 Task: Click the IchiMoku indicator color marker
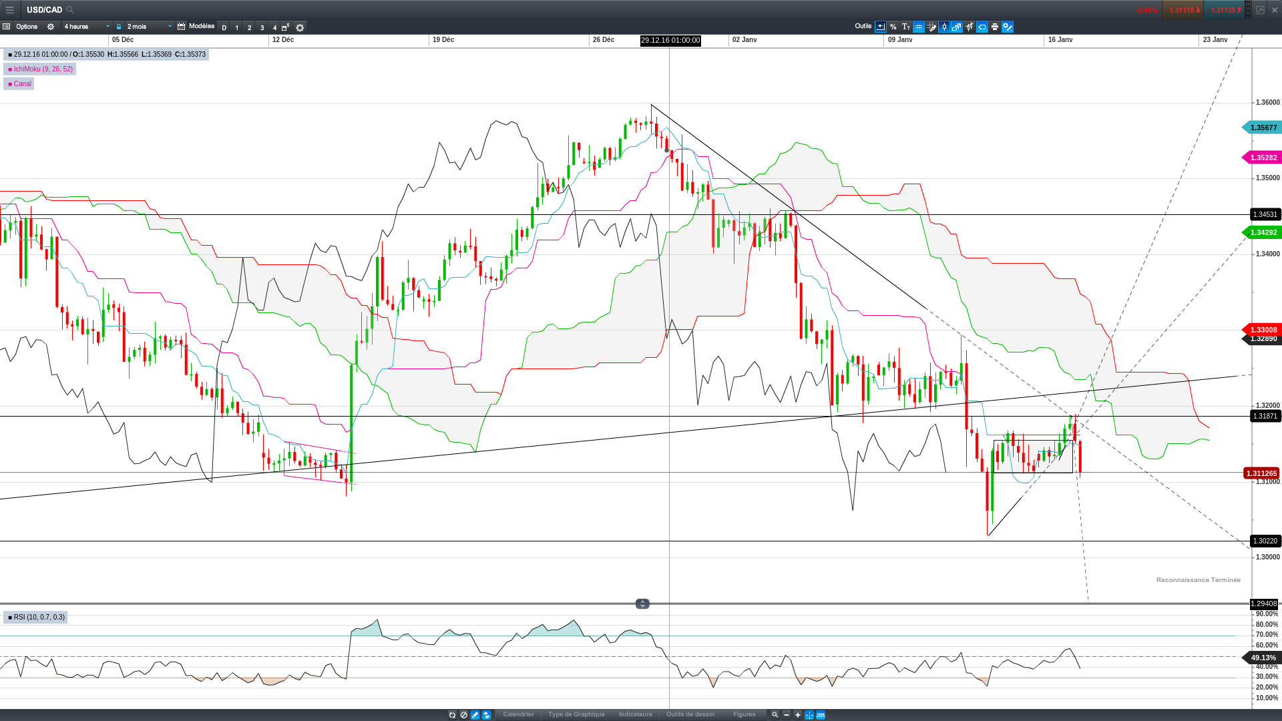[x=10, y=69]
